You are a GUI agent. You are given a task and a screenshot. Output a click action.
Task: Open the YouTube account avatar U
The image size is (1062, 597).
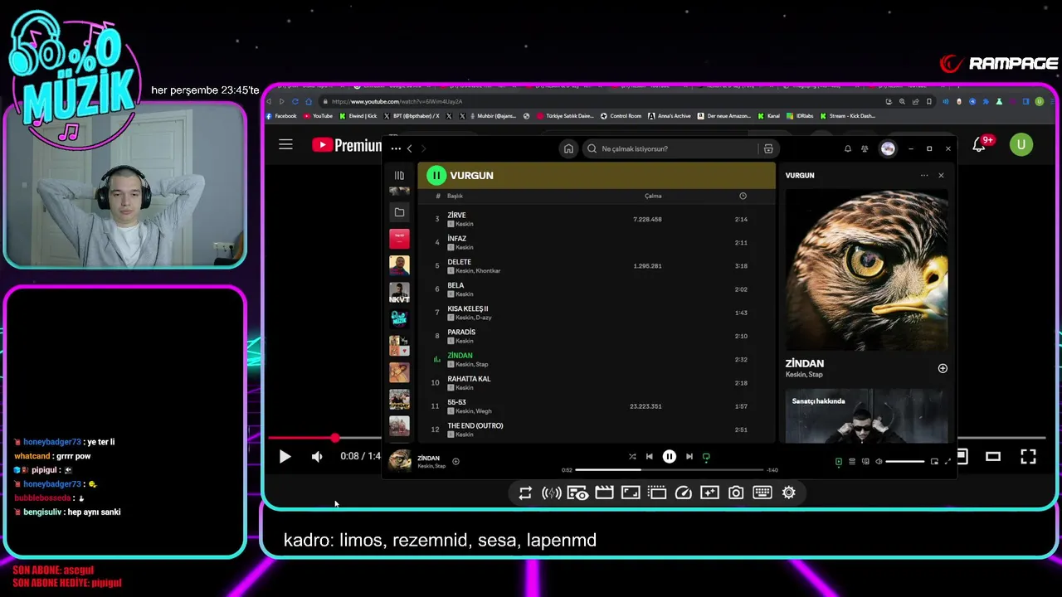click(x=1021, y=144)
